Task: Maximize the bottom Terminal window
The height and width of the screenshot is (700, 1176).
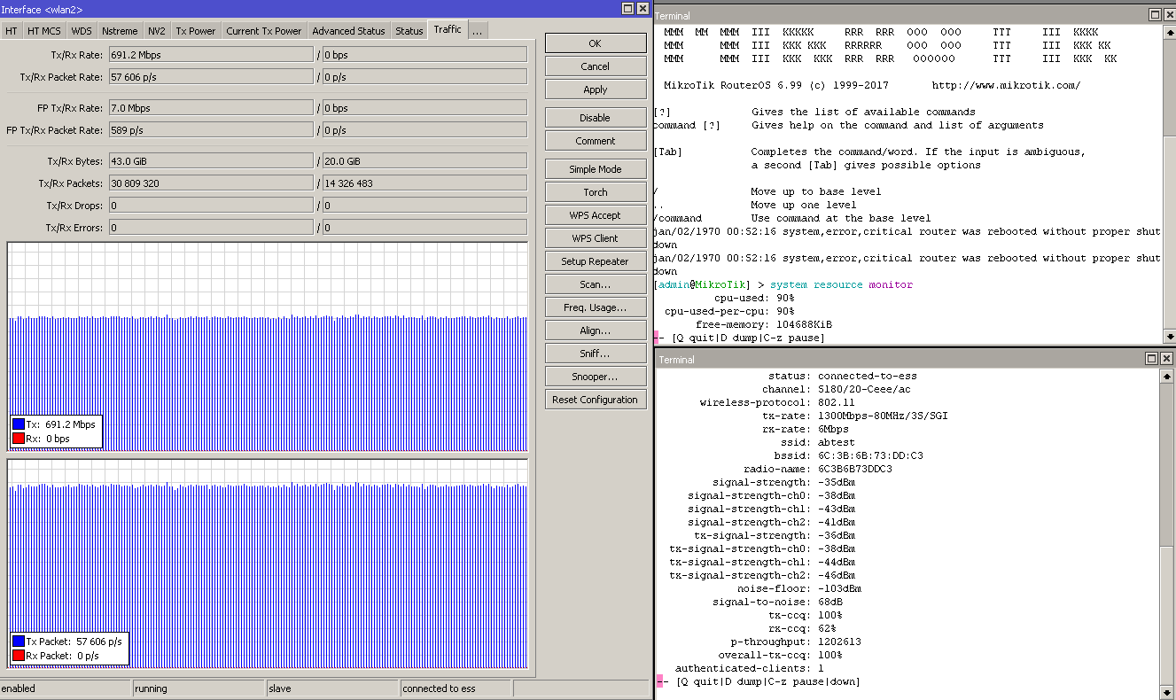Action: (1151, 359)
